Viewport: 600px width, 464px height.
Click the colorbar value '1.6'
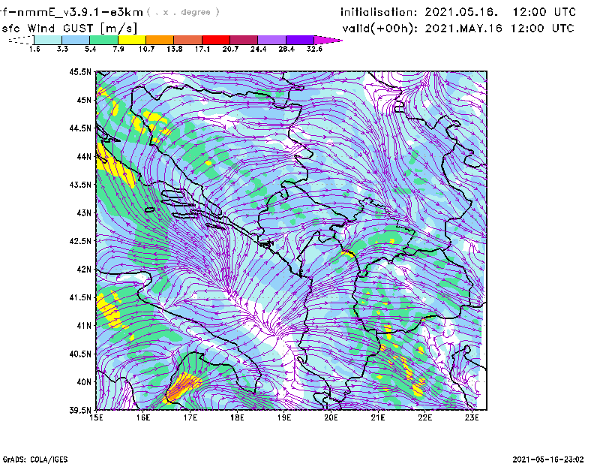click(x=34, y=49)
